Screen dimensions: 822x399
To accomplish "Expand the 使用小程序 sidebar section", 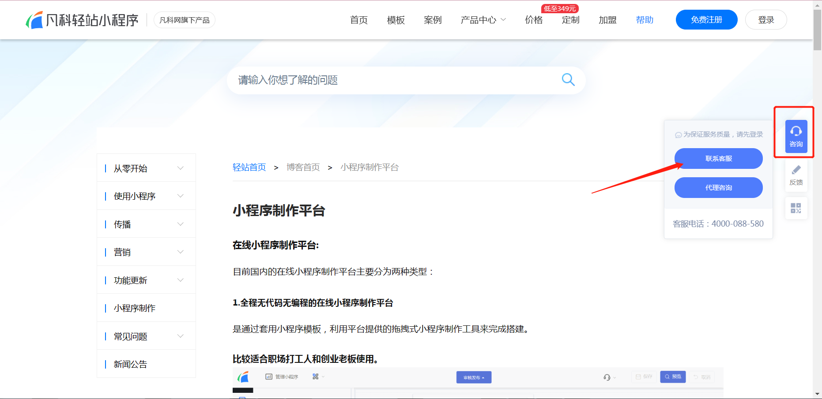I will tap(146, 196).
